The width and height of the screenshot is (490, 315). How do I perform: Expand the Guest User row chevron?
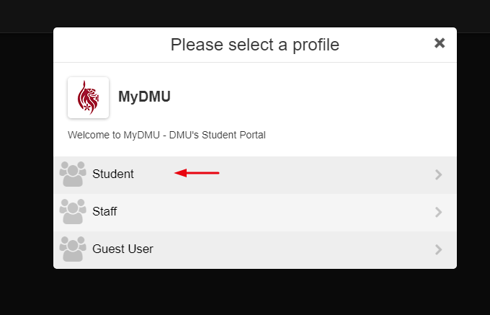click(438, 249)
